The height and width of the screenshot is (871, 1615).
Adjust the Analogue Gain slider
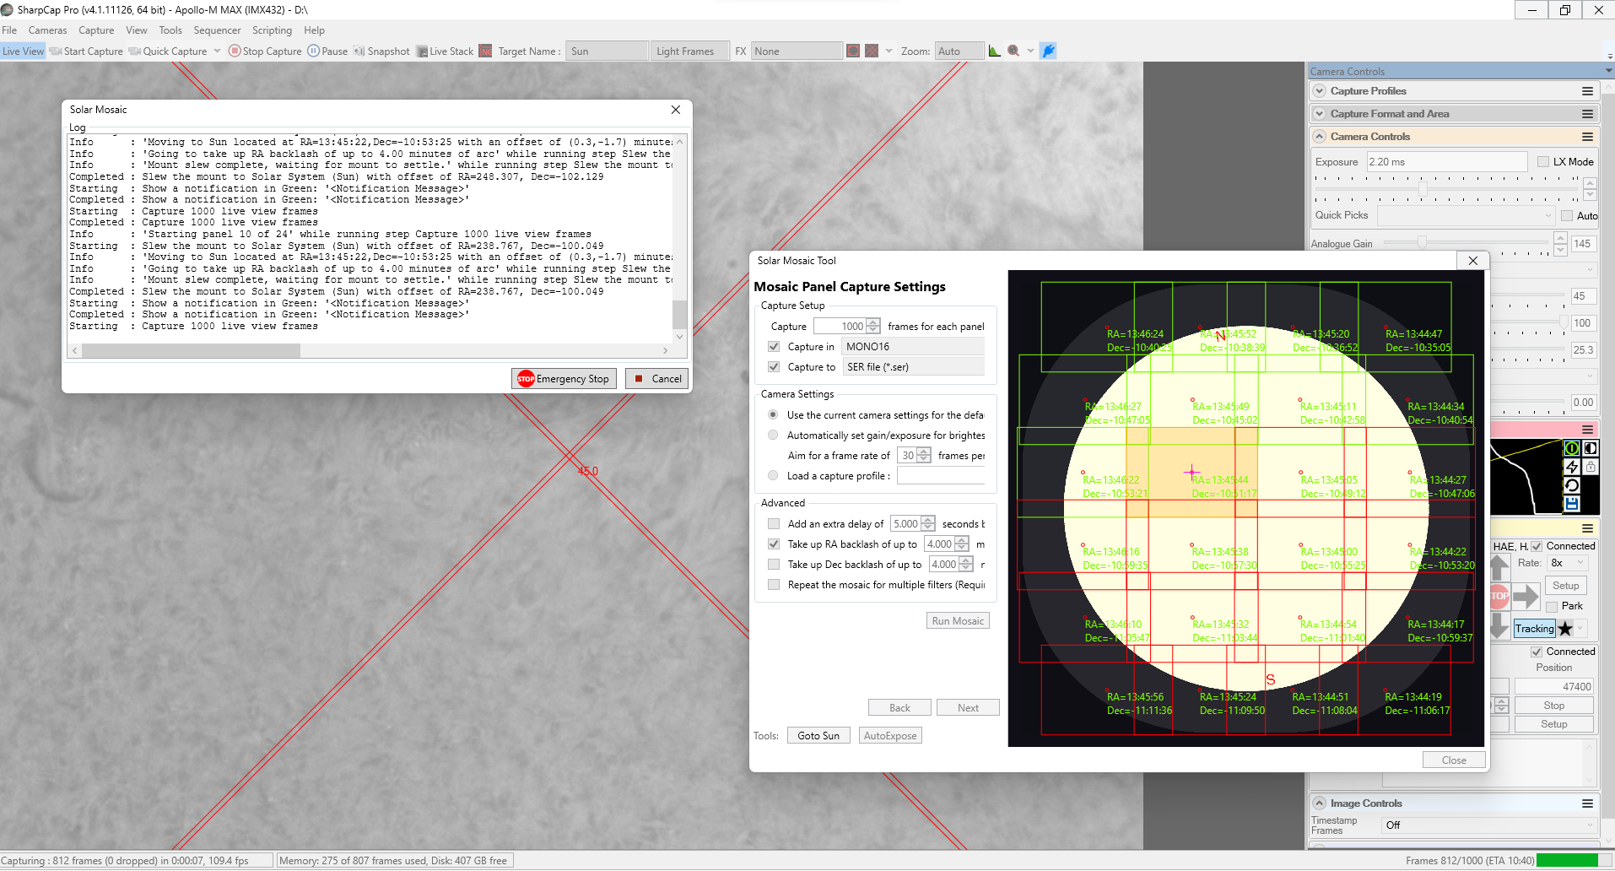[1422, 243]
